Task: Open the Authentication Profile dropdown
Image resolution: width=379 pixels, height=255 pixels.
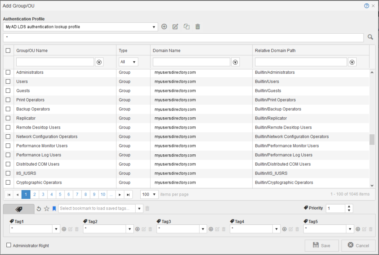Action: tap(154, 27)
